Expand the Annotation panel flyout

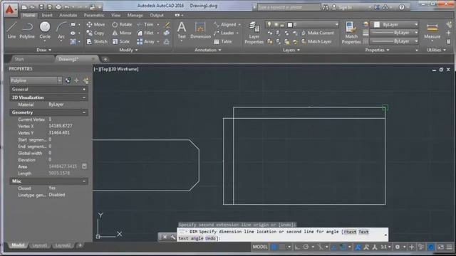(208, 50)
